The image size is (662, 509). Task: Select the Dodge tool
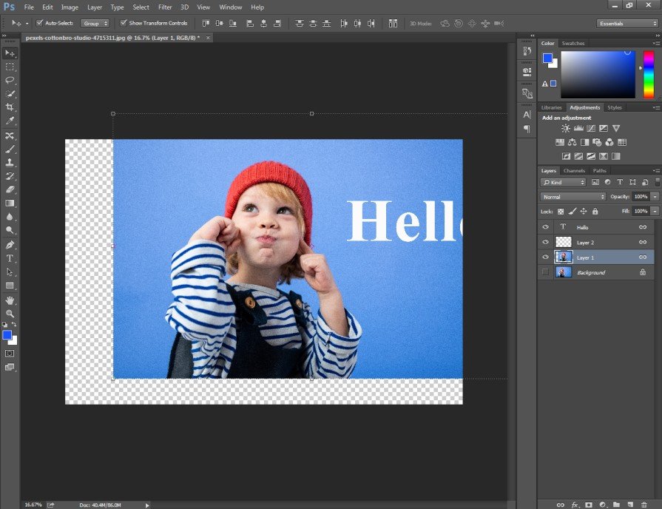coord(10,230)
